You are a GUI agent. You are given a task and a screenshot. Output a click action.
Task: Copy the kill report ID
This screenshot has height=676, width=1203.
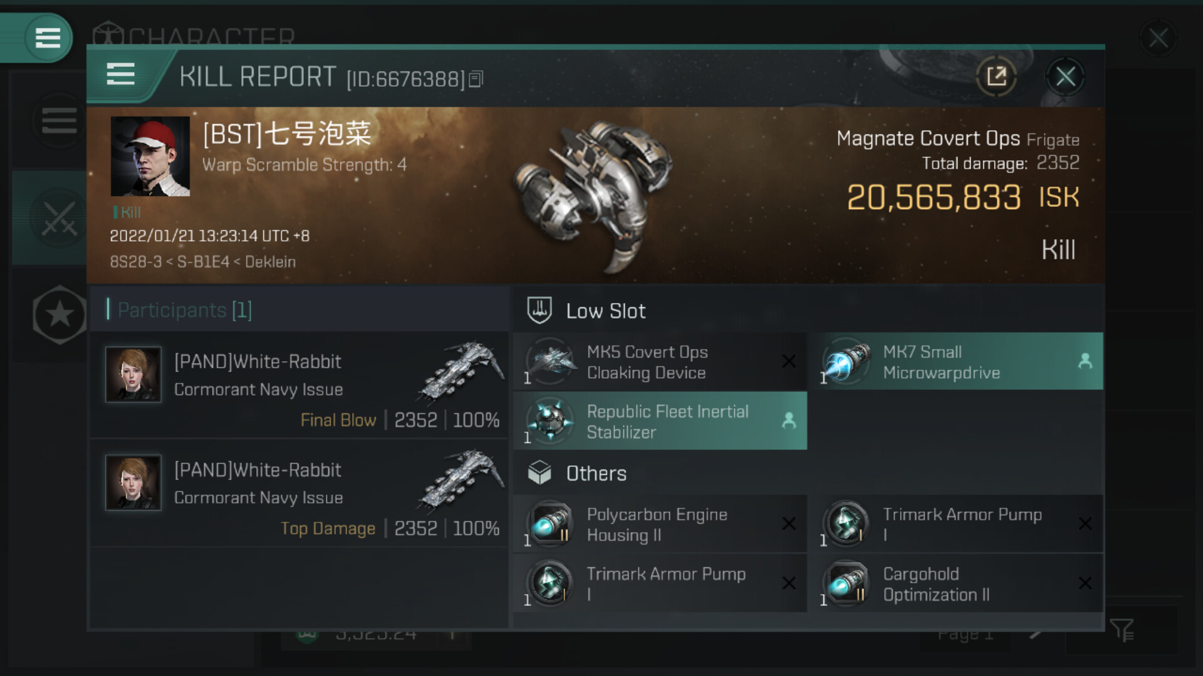pos(476,79)
